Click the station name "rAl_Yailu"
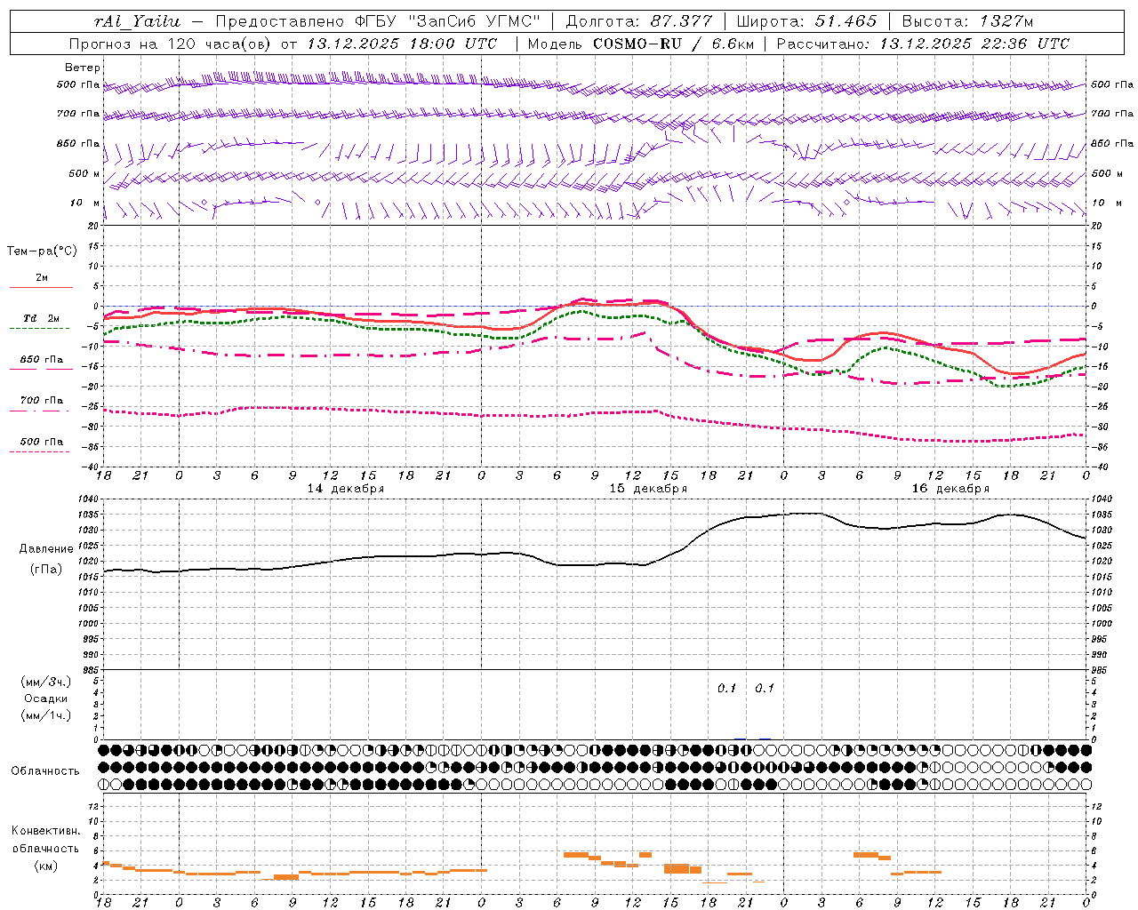This screenshot has width=1138, height=910. (x=137, y=21)
